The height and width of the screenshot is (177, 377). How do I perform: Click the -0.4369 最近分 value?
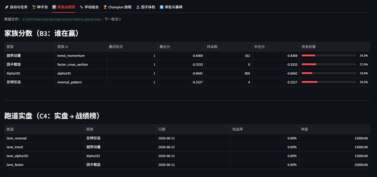(x=181, y=56)
